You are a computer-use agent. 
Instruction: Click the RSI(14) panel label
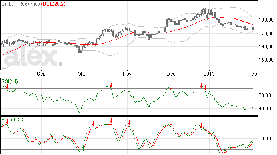[10, 81]
